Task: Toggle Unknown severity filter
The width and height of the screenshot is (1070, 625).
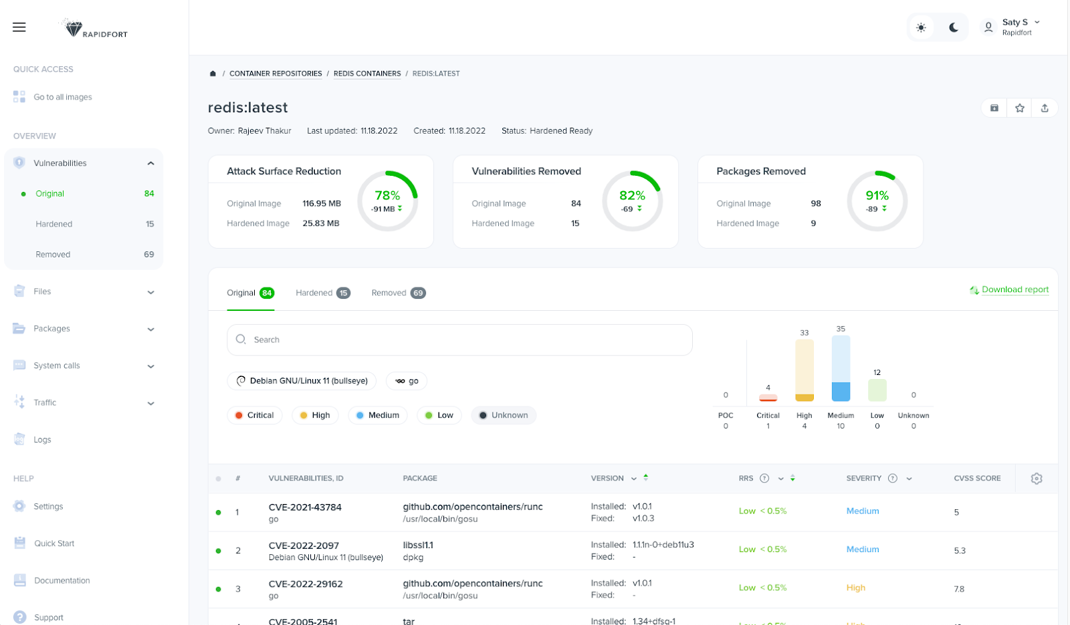Action: [x=504, y=415]
